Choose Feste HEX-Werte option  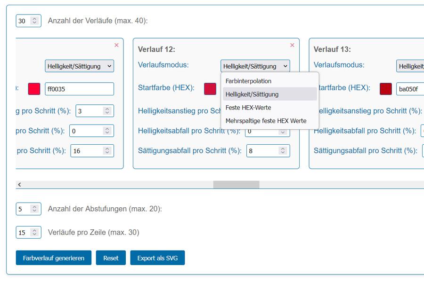(x=248, y=108)
